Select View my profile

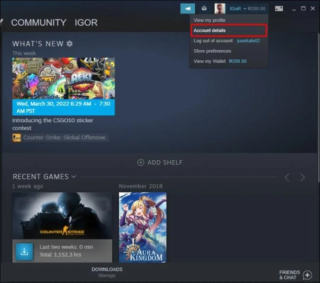point(210,20)
